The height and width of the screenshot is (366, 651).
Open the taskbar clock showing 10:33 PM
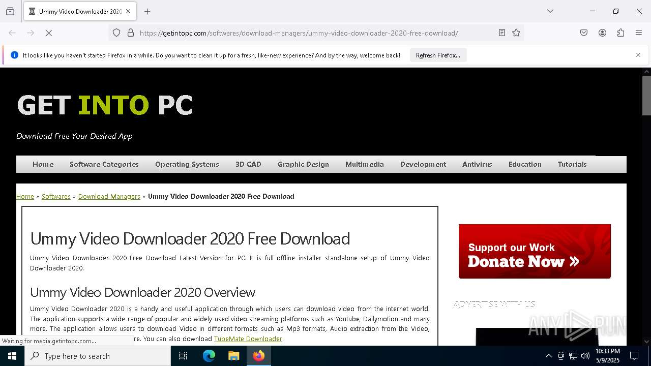608,356
